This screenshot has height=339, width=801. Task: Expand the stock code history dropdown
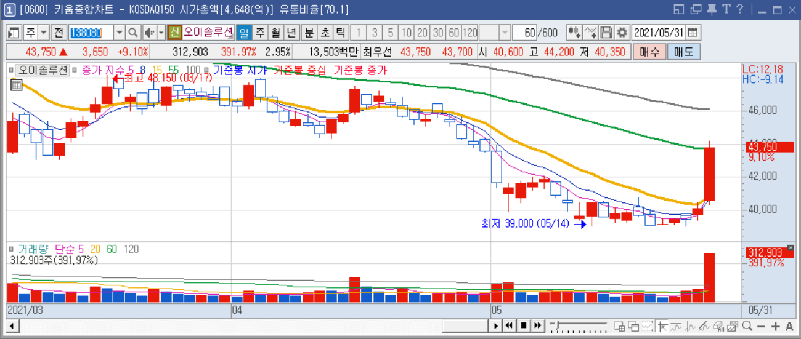[119, 33]
